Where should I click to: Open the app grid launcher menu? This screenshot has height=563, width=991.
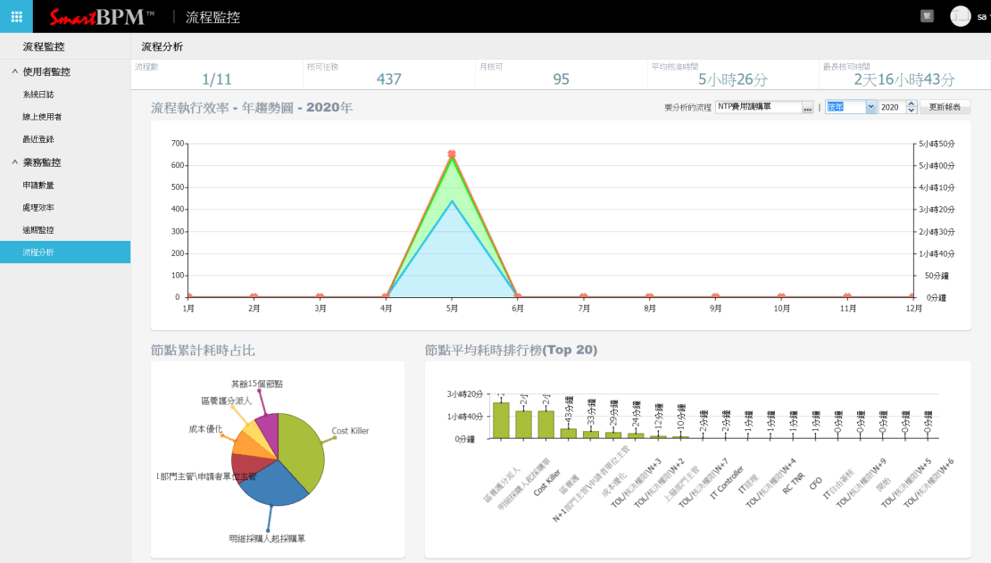pos(16,16)
